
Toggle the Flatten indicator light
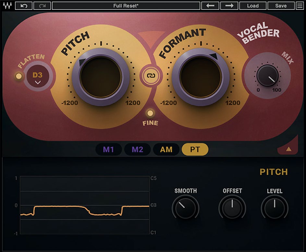pos(19,76)
